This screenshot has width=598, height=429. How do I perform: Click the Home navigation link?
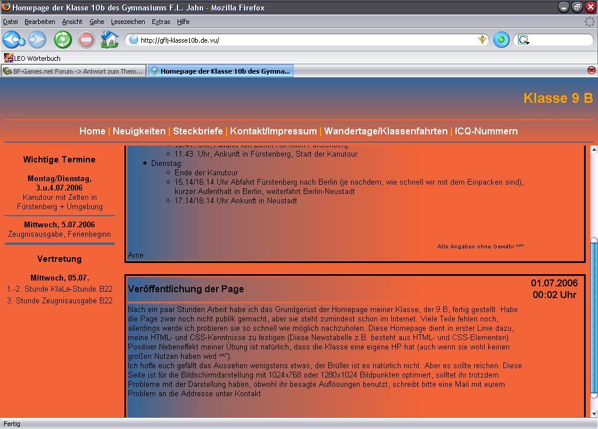[x=92, y=131]
